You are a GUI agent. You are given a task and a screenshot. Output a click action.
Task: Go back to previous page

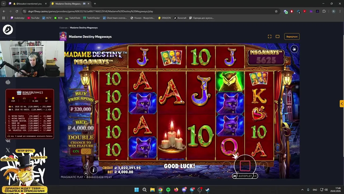[4, 11]
